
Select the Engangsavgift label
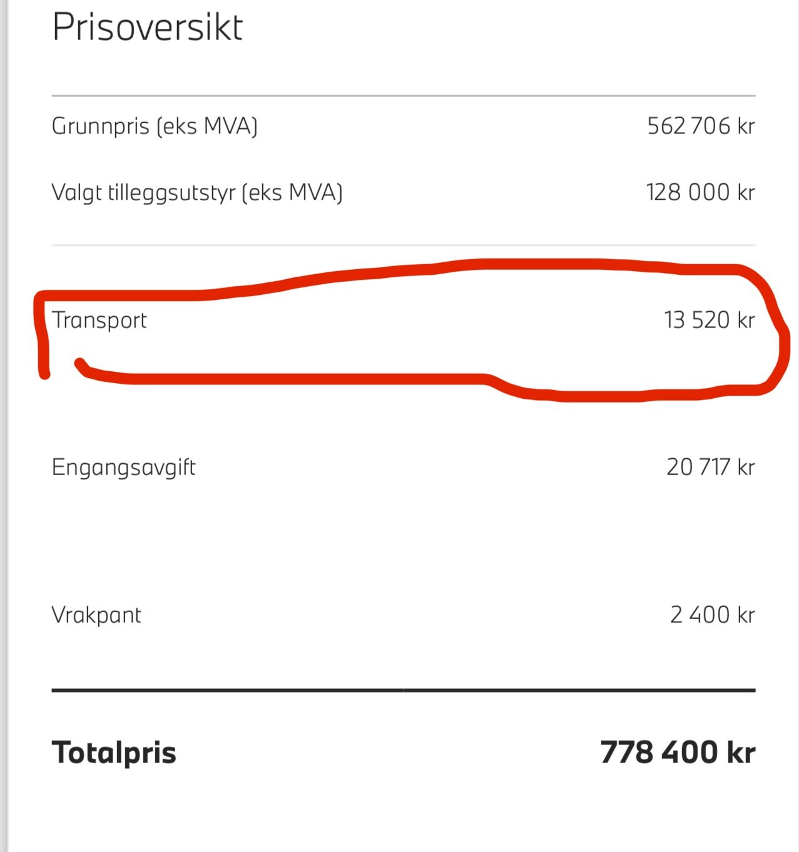[124, 468]
